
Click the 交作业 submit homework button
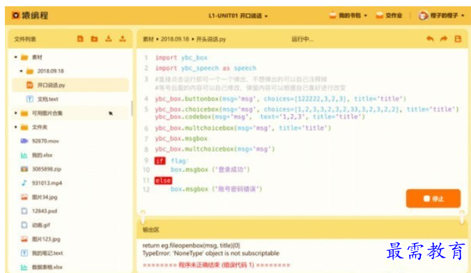(389, 15)
